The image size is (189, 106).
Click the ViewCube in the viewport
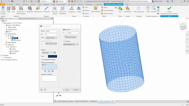(183, 26)
